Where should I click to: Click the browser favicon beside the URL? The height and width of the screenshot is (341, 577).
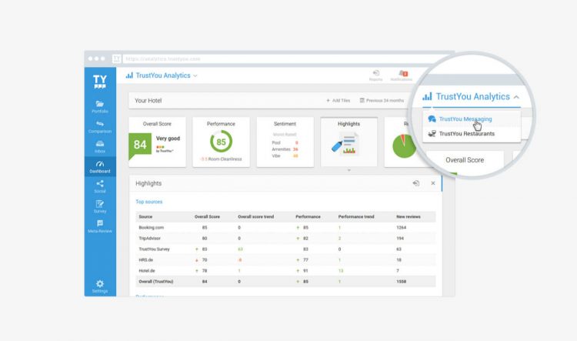(117, 59)
